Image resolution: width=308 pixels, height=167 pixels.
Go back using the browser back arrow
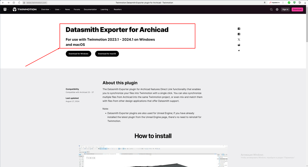click(3, 2)
